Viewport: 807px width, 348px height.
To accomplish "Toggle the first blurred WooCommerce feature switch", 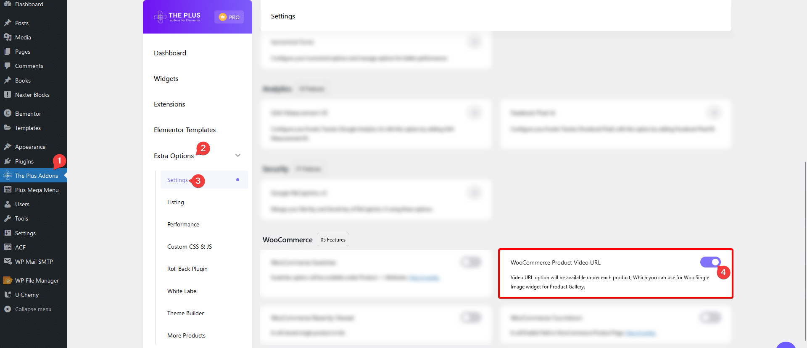I will (x=471, y=262).
